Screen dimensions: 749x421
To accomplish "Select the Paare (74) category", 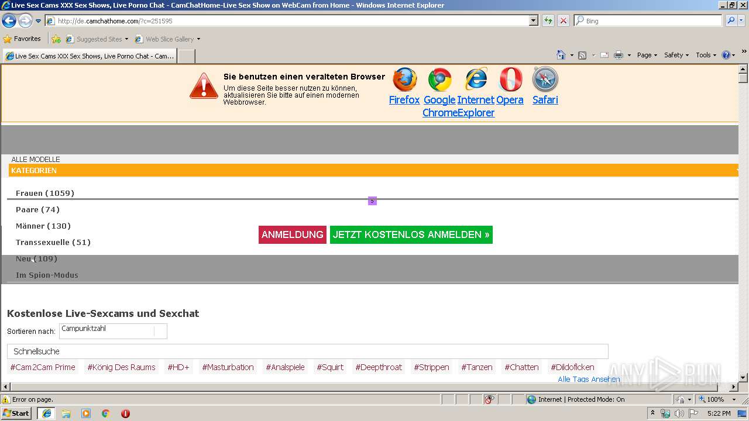I will [37, 209].
